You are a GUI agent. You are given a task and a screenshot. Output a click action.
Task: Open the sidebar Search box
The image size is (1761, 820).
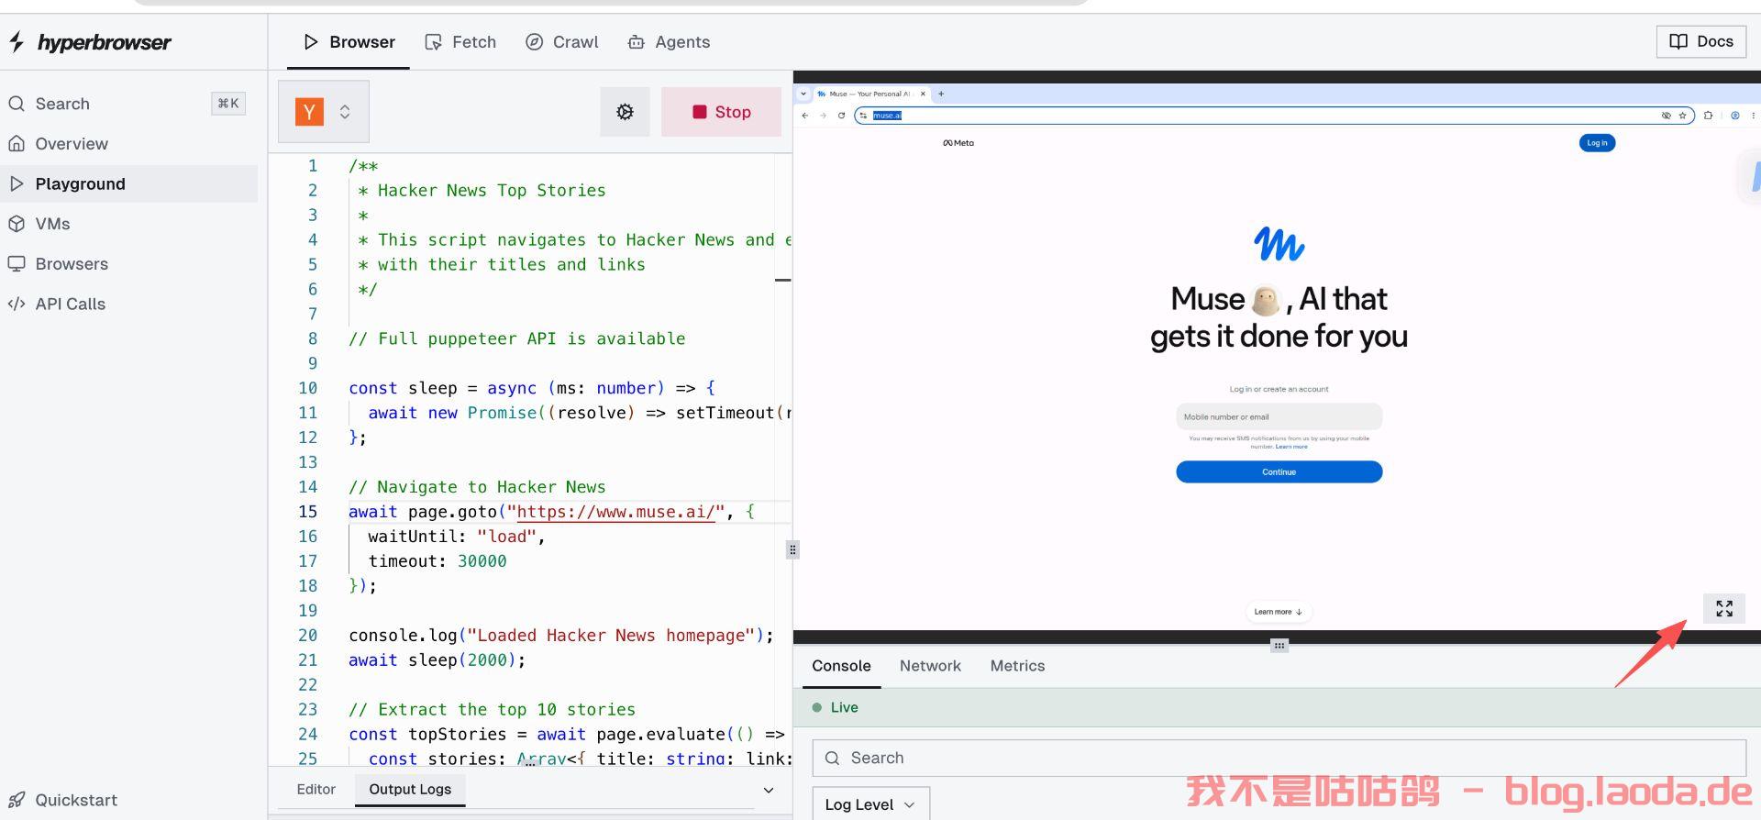(127, 104)
